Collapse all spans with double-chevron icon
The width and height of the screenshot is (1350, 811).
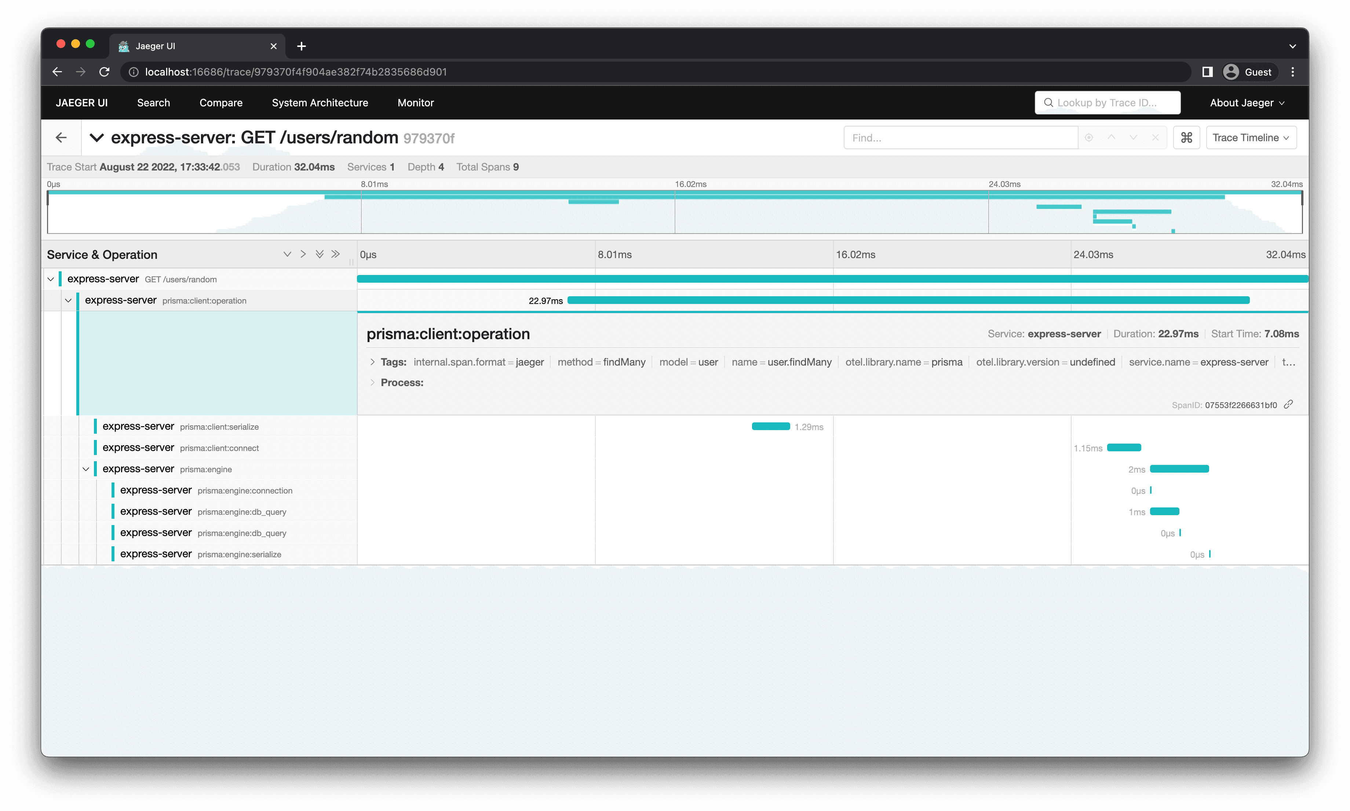point(319,254)
